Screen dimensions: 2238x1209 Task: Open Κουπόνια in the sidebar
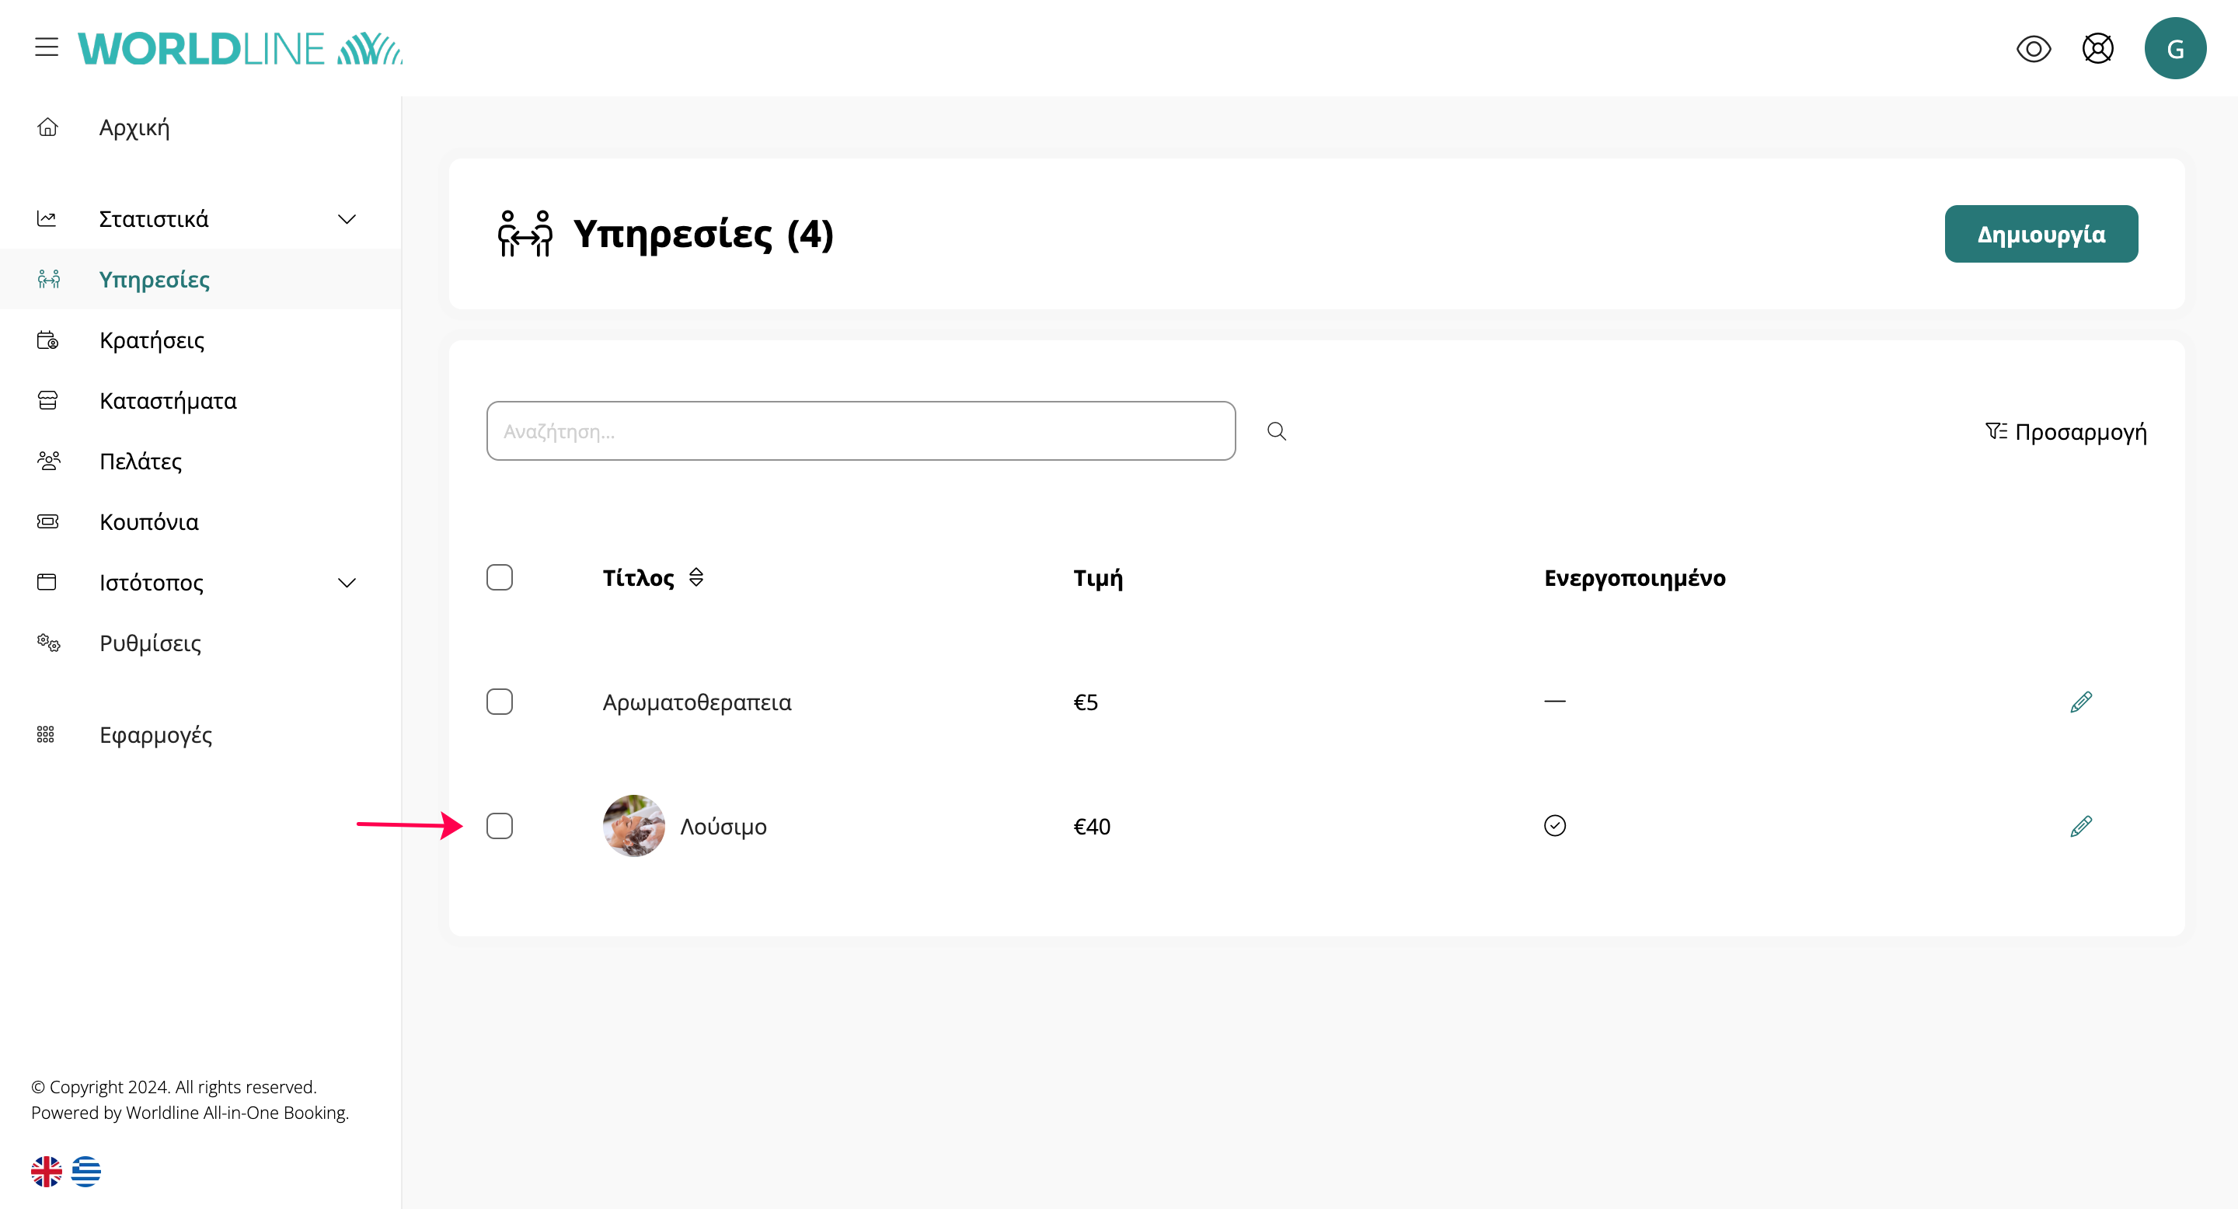pyautogui.click(x=148, y=522)
